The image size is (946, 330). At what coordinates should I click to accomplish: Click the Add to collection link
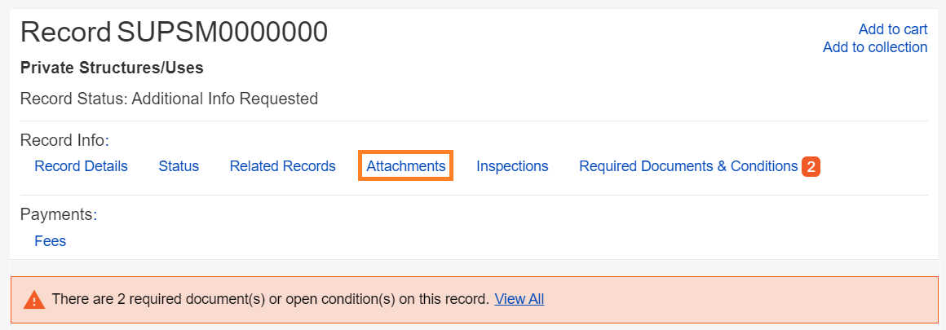pos(874,47)
